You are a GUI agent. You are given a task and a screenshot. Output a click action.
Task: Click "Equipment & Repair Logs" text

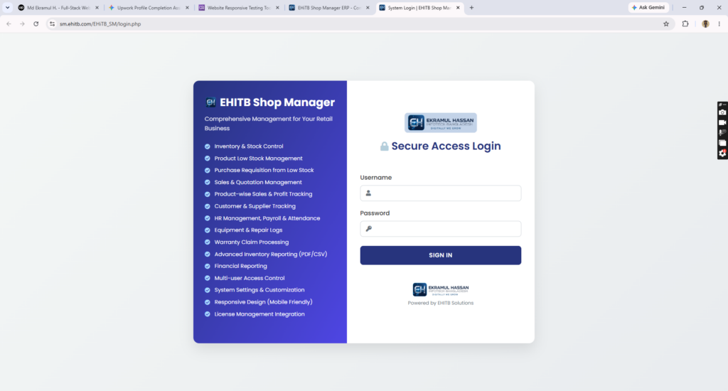(248, 230)
